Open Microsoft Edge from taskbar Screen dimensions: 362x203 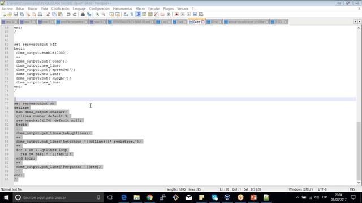124,197
